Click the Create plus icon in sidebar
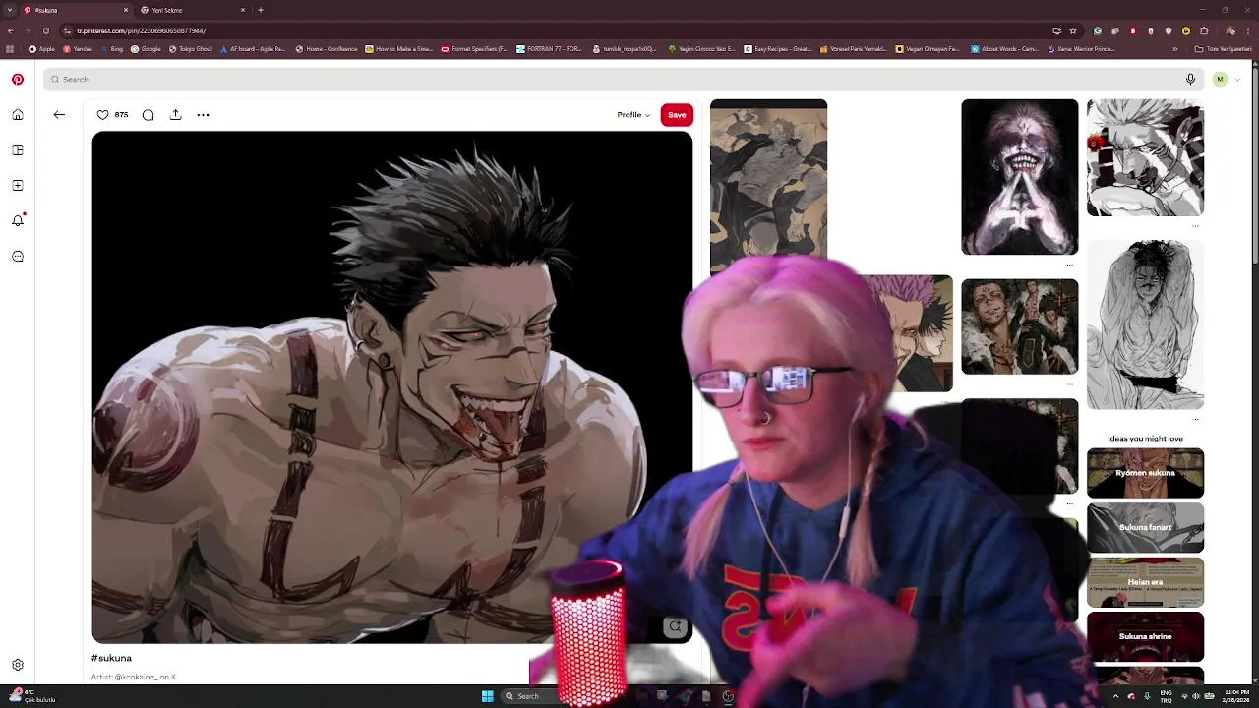The image size is (1259, 708). 18,186
